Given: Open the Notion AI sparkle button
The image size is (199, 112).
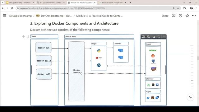Looking at the screenshot, I should 191,97.
